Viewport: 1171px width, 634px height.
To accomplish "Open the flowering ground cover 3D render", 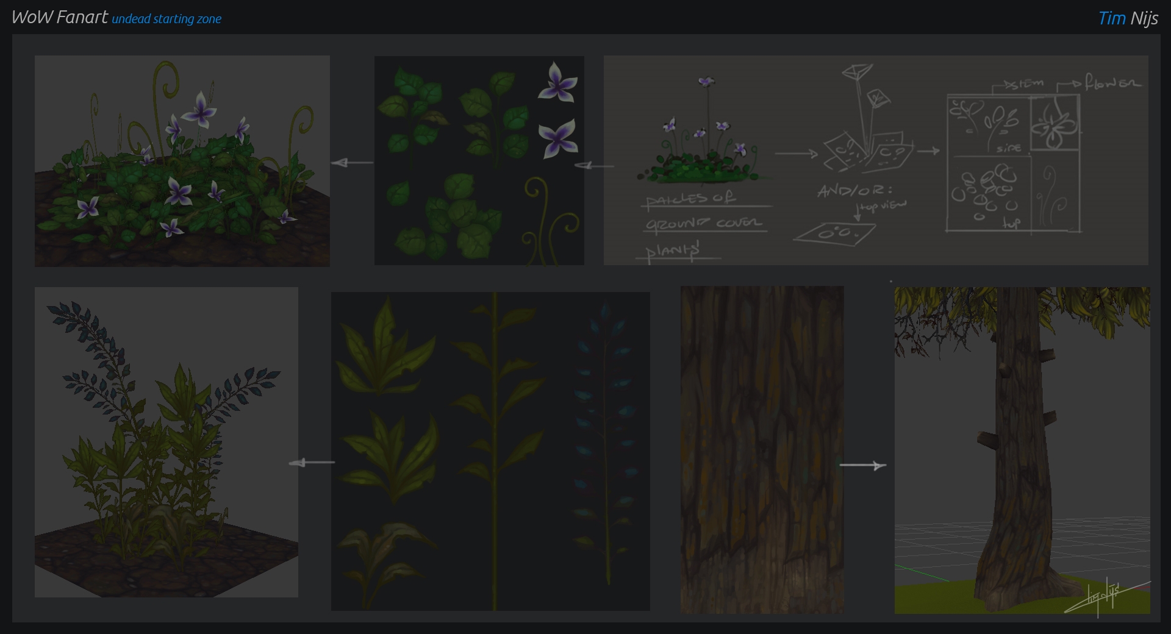I will (182, 161).
